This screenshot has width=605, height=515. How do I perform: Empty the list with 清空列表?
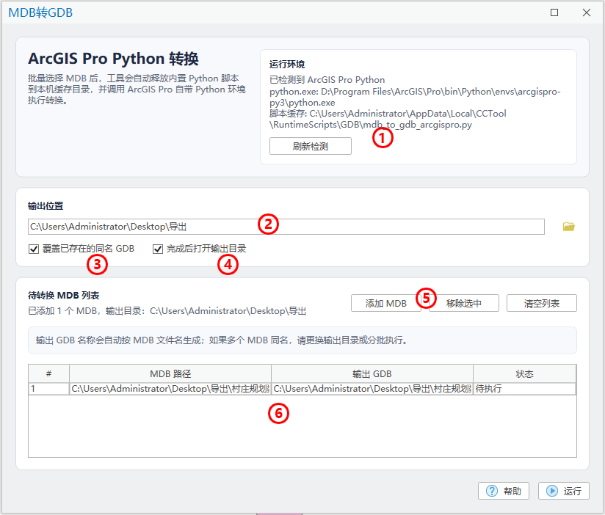tap(541, 303)
